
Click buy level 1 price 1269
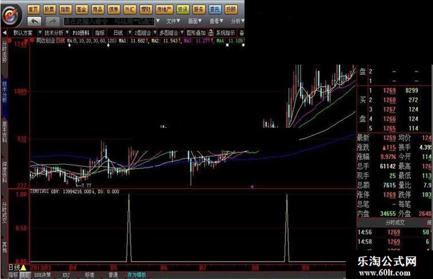pos(389,91)
